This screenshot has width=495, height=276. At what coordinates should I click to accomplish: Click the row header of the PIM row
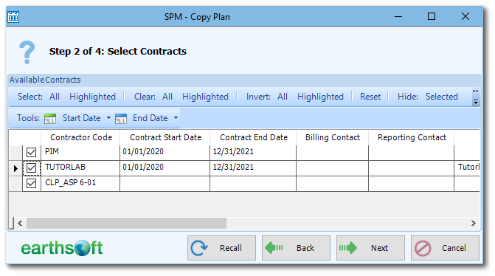pos(15,153)
